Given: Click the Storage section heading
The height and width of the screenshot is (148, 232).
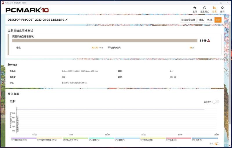Looking at the screenshot, I should (x=12, y=65).
